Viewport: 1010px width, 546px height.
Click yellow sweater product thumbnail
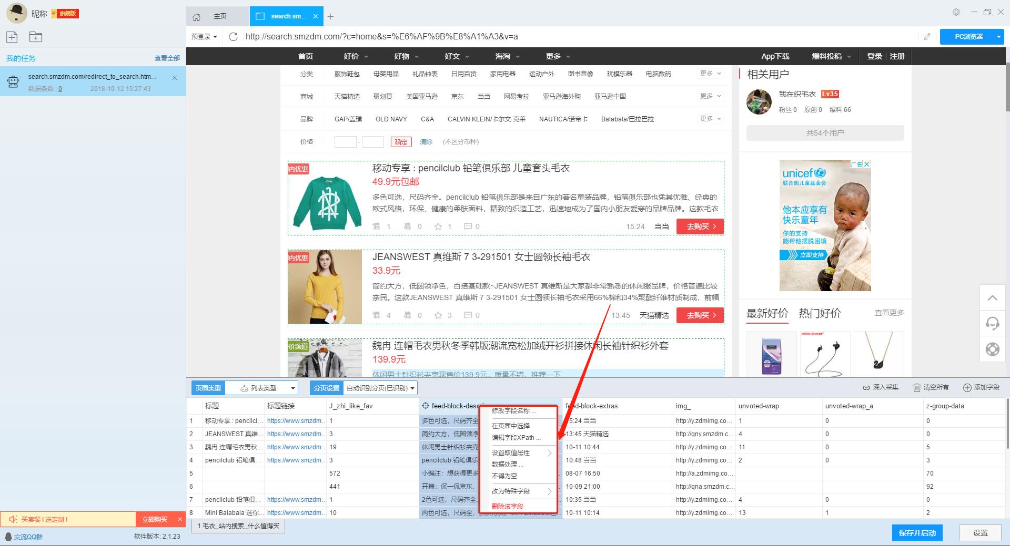click(325, 287)
